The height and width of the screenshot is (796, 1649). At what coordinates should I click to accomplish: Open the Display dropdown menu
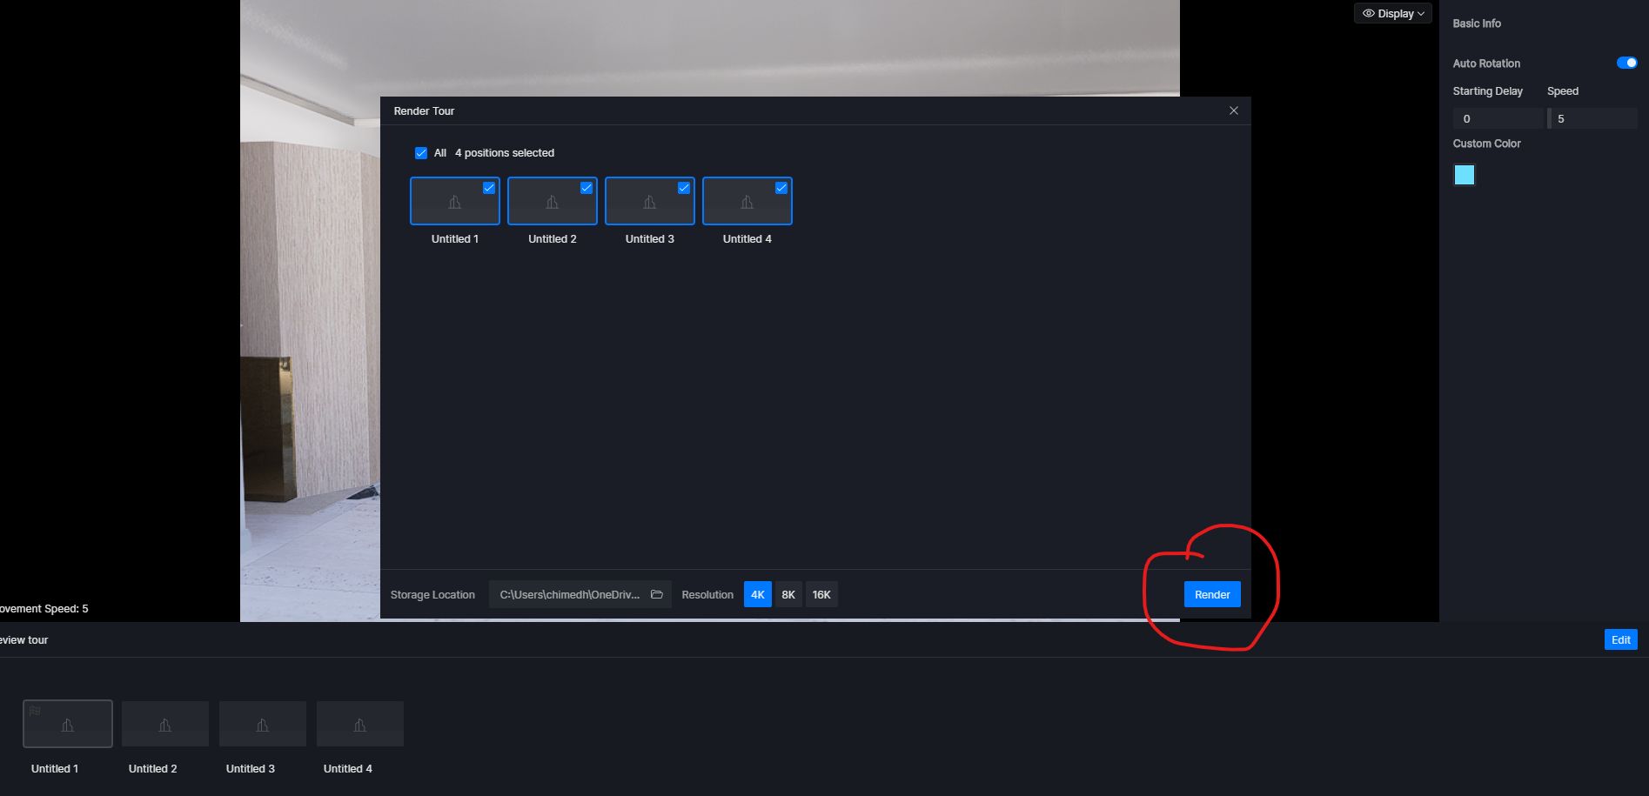coord(1392,13)
